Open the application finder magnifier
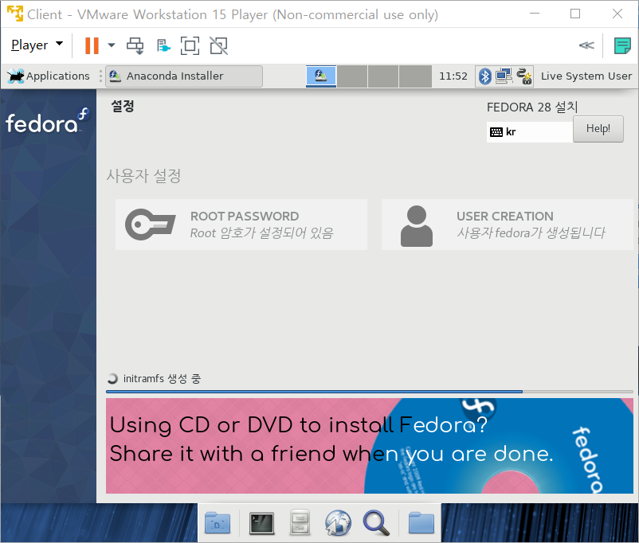The width and height of the screenshot is (639, 543). [376, 523]
